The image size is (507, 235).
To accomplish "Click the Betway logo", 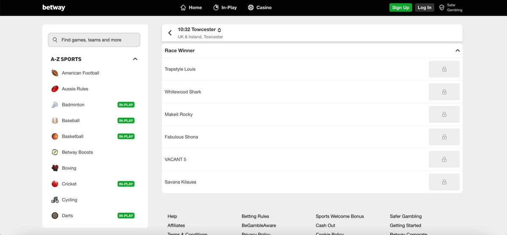I will 54,8.
